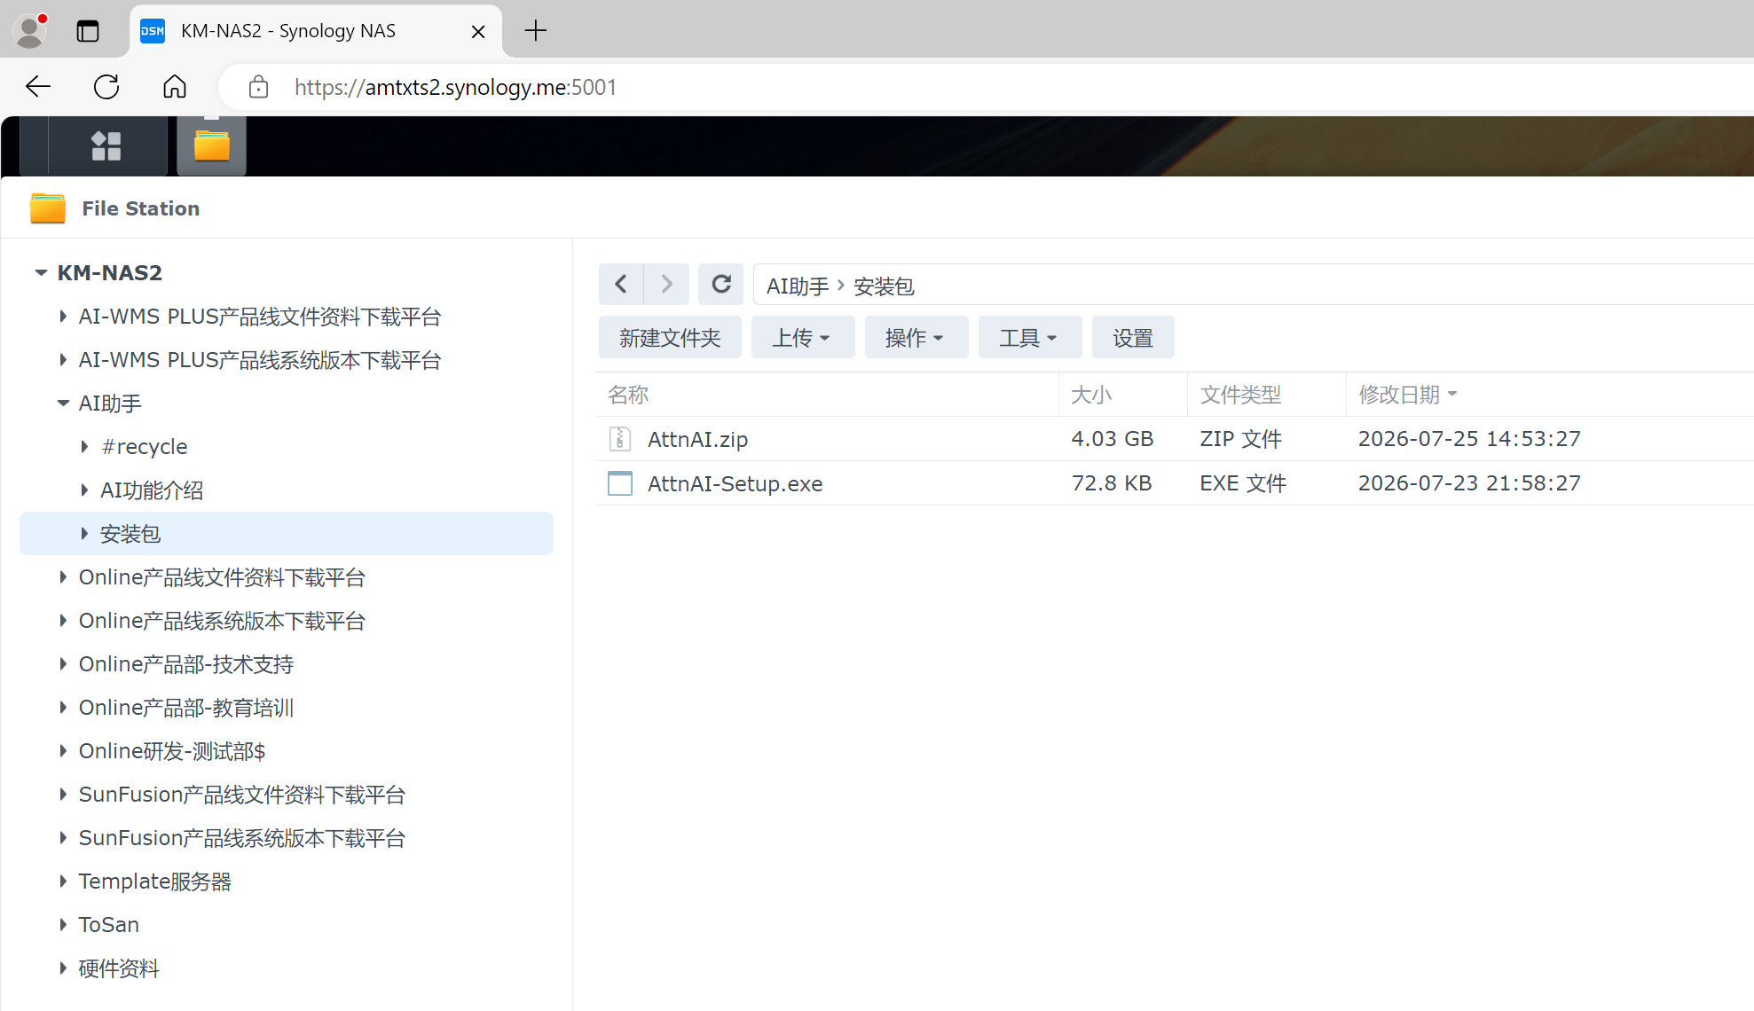This screenshot has width=1754, height=1011.
Task: Click the 设置 button
Action: click(x=1133, y=338)
